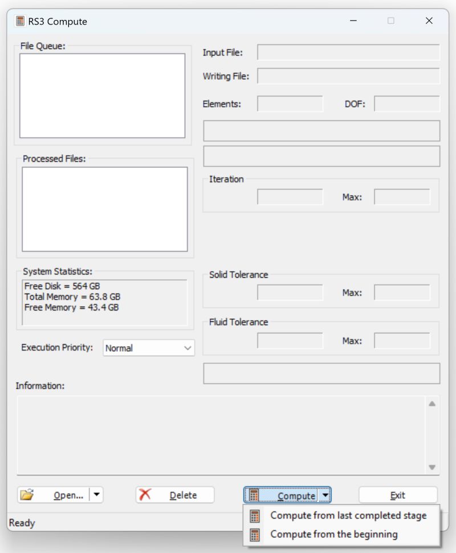
Task: Click the Fluid Tolerance Max field
Action: click(402, 340)
